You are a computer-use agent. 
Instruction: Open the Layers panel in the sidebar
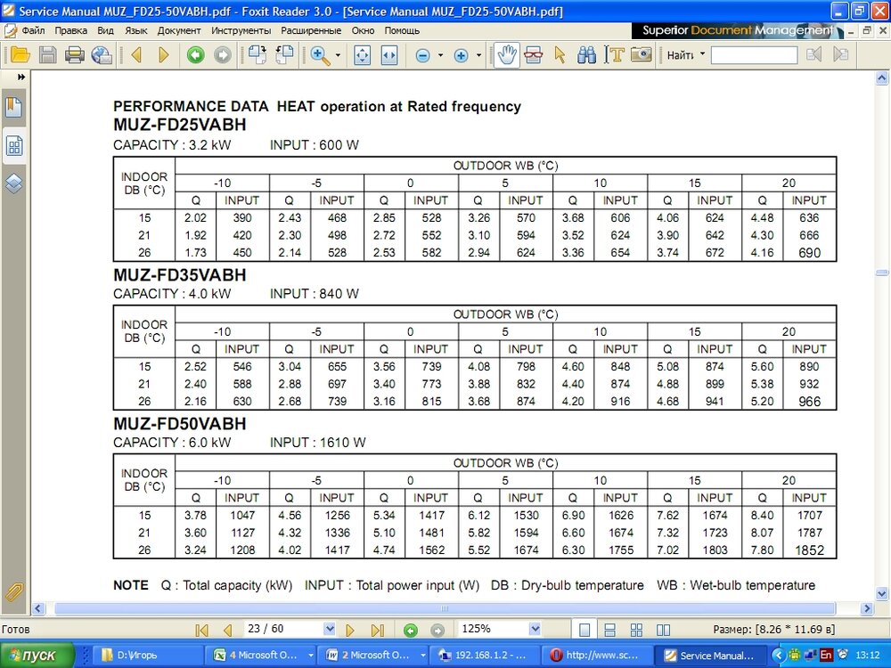pyautogui.click(x=14, y=183)
